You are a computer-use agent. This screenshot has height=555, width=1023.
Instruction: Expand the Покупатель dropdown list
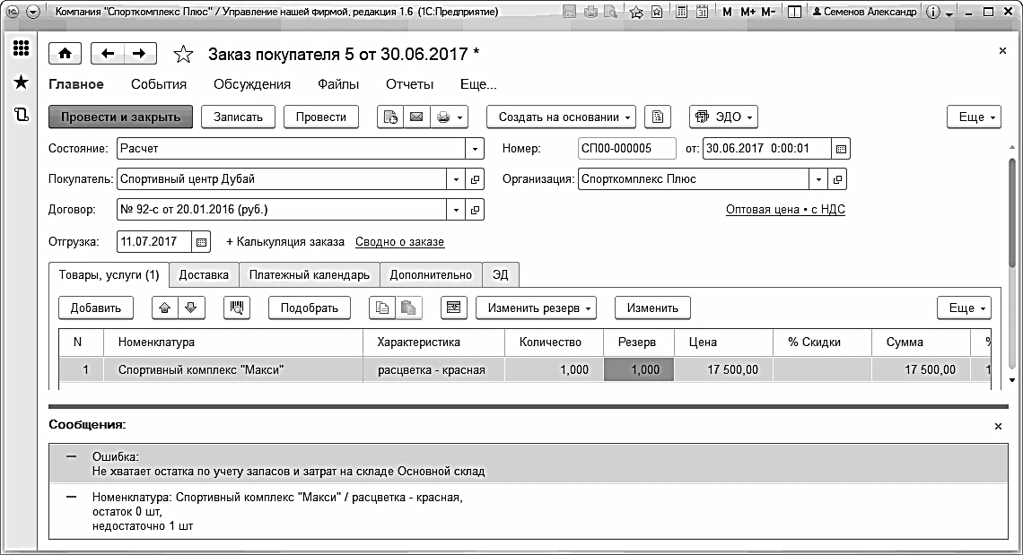pyautogui.click(x=456, y=179)
